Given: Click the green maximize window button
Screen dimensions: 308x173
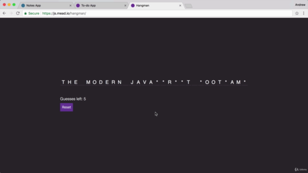Looking at the screenshot, I should click(14, 4).
